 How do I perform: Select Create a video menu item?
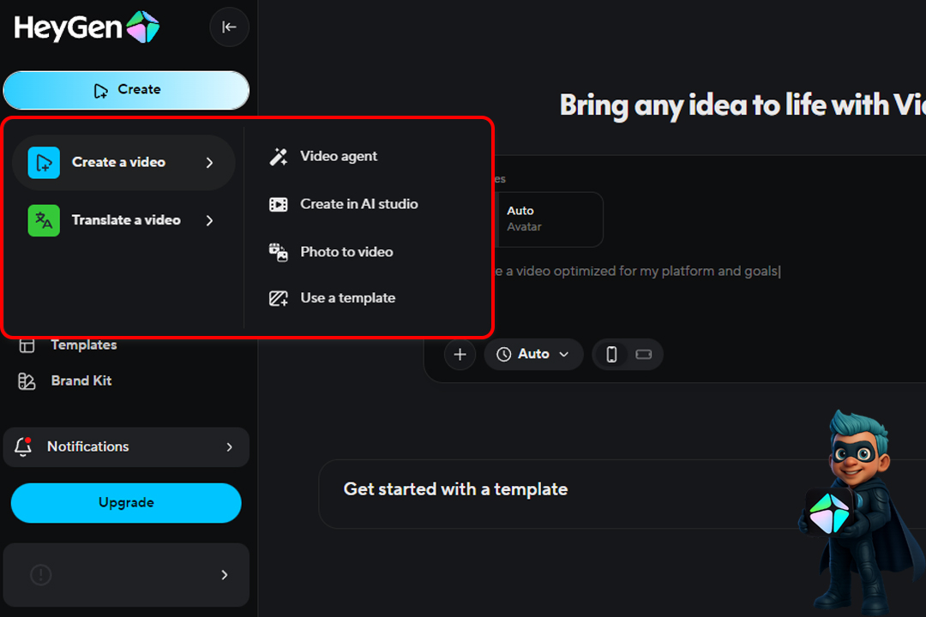click(118, 162)
